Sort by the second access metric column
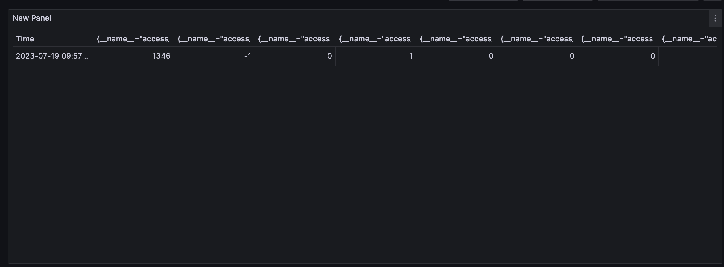The image size is (724, 267). tap(213, 39)
